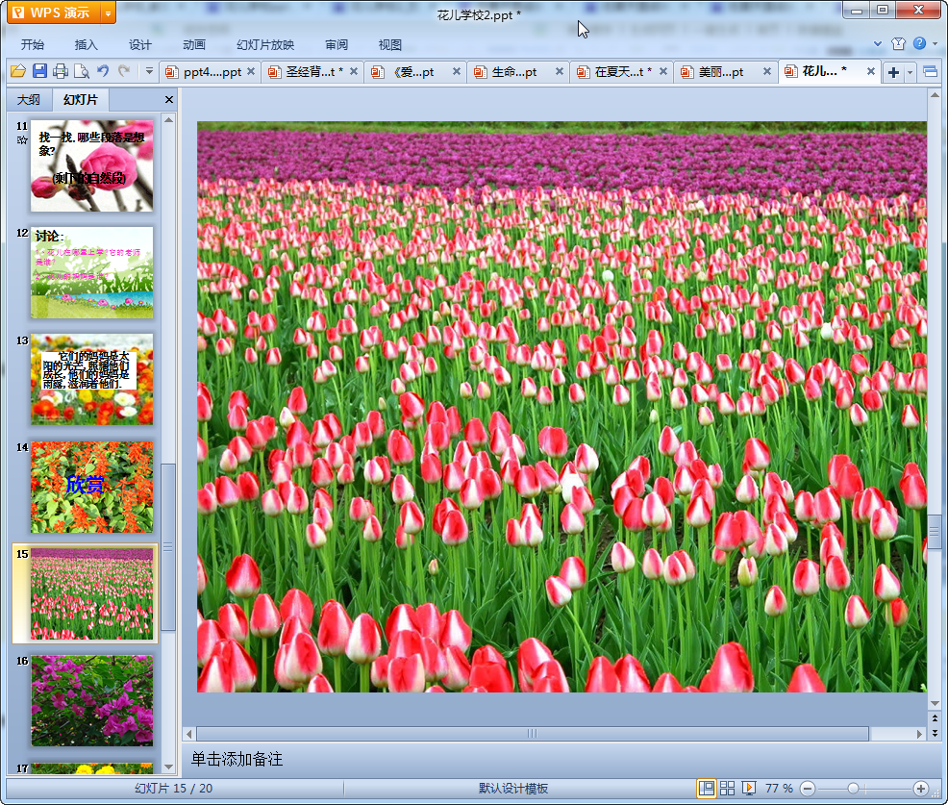Image resolution: width=948 pixels, height=805 pixels.
Task: Switch the side panel to 大纲 outline
Action: click(x=29, y=100)
